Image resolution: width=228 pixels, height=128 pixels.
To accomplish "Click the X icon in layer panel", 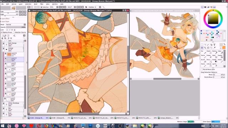I will [11, 38].
